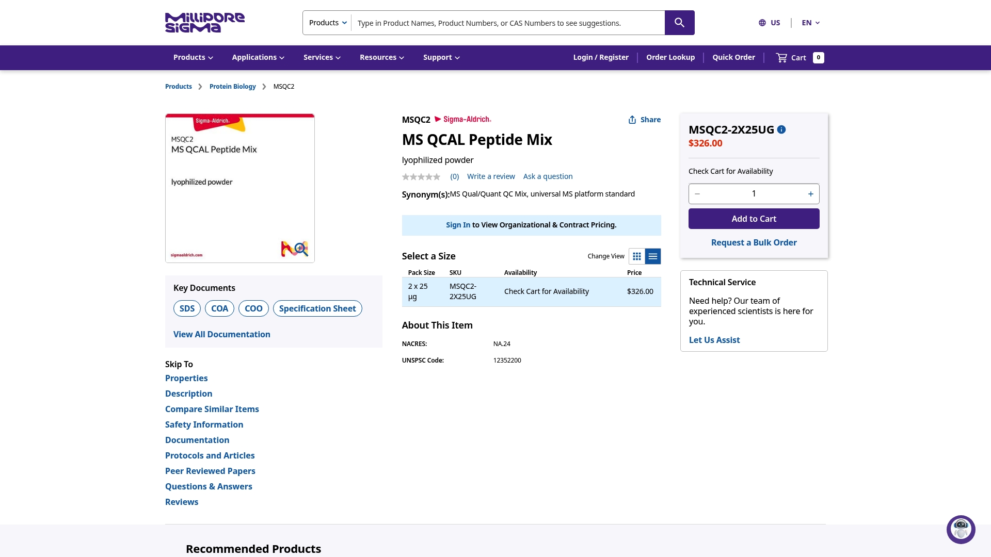Click Request a Bulk Order
Screen dimensions: 991x557
754,242
